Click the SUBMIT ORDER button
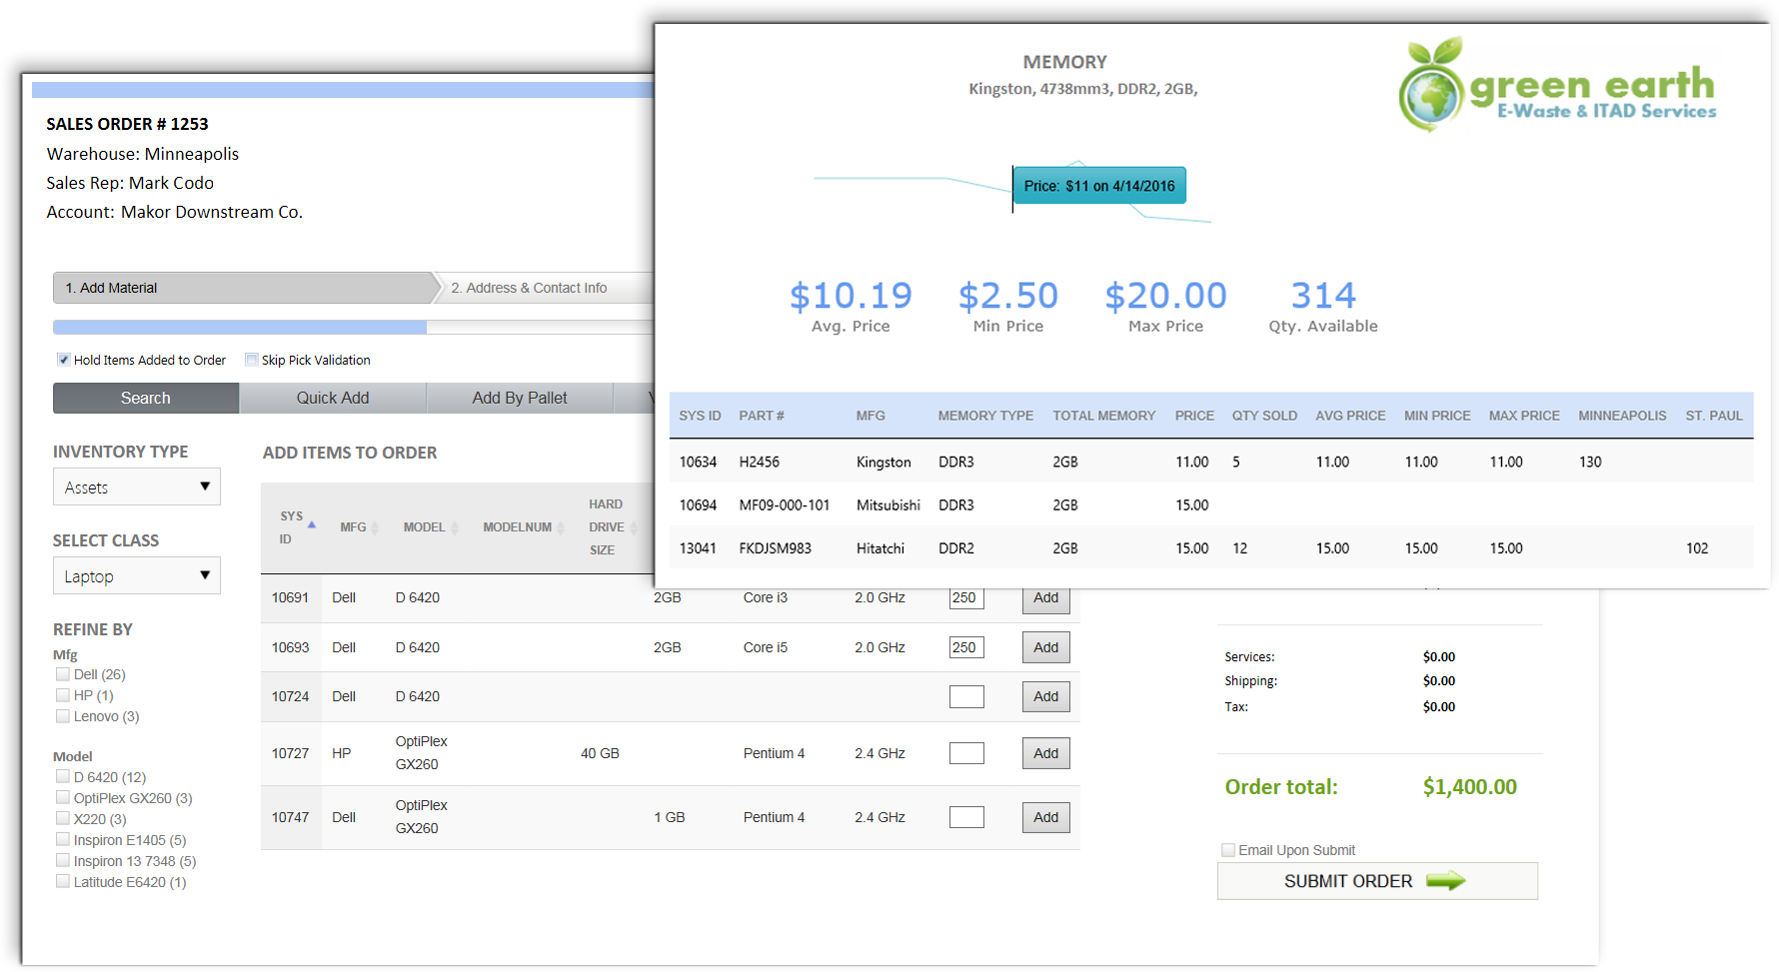This screenshot has width=1779, height=972. (x=1377, y=881)
